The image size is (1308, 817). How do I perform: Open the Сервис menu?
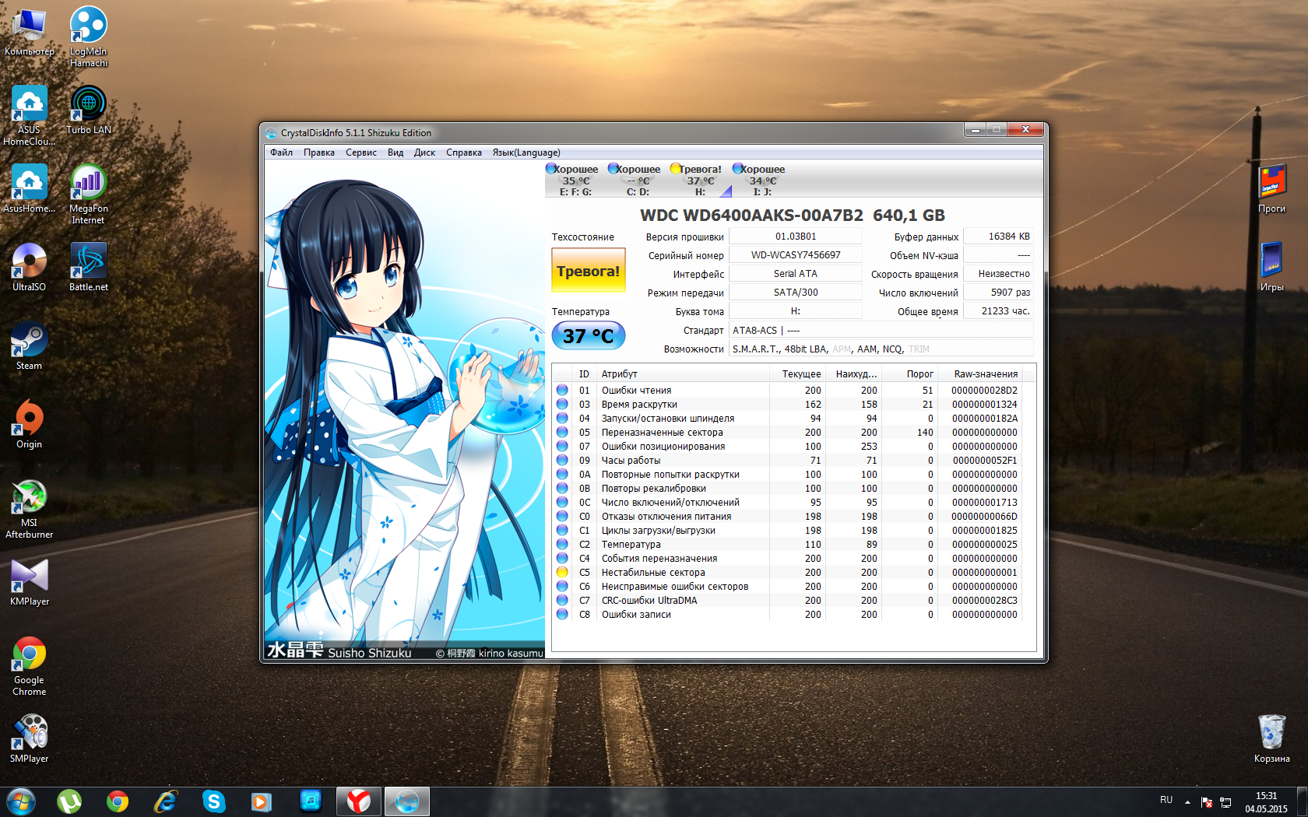coord(361,153)
